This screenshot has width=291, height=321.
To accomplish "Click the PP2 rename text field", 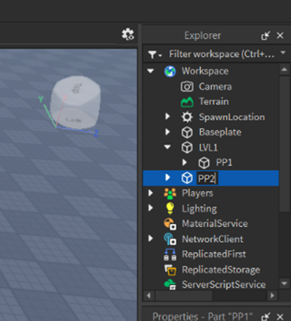I will (207, 178).
